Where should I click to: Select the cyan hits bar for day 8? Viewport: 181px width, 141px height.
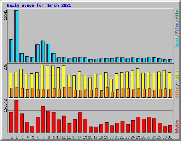tap(49, 53)
